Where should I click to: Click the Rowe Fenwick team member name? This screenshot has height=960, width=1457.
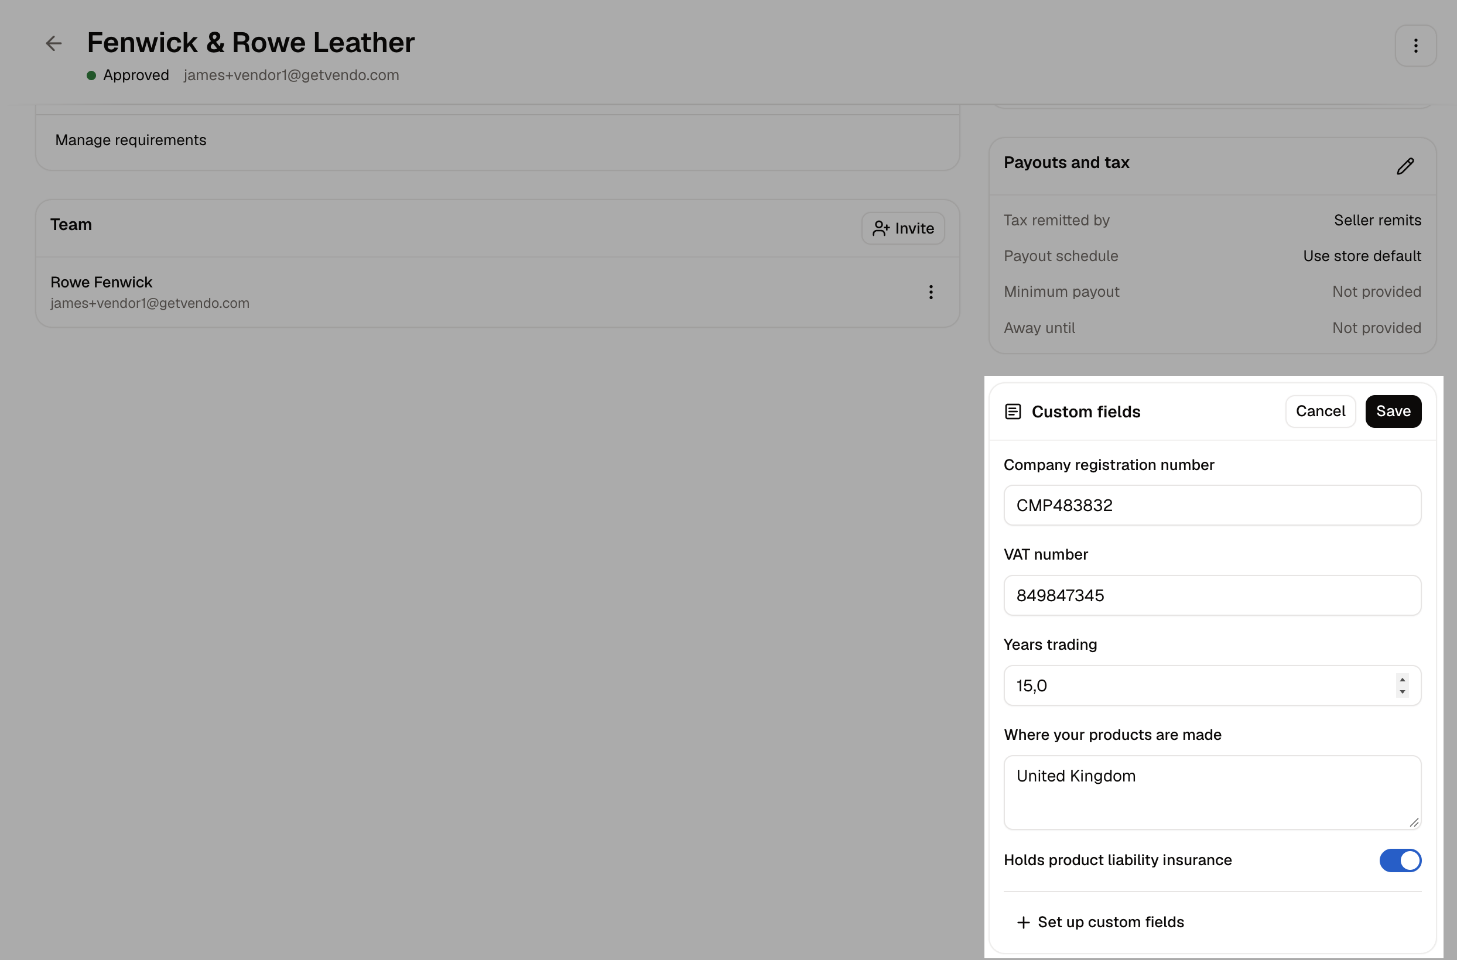tap(101, 282)
